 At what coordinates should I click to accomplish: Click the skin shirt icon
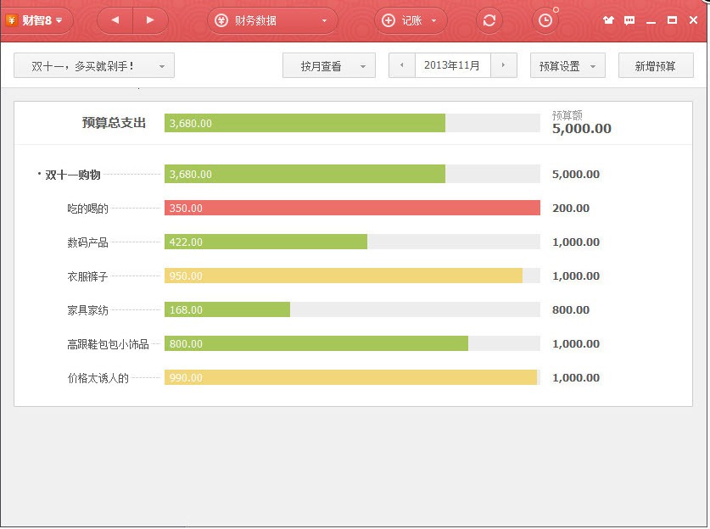[608, 20]
